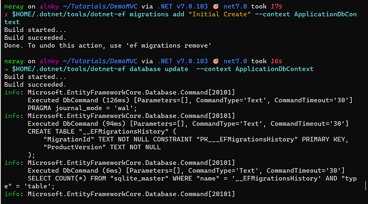Click '~/Tutorials/DemoMVC' path in the second prompt

pyautogui.click(x=100, y=61)
